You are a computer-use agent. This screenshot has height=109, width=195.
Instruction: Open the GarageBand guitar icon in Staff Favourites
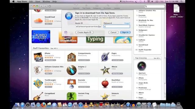tap(38, 96)
